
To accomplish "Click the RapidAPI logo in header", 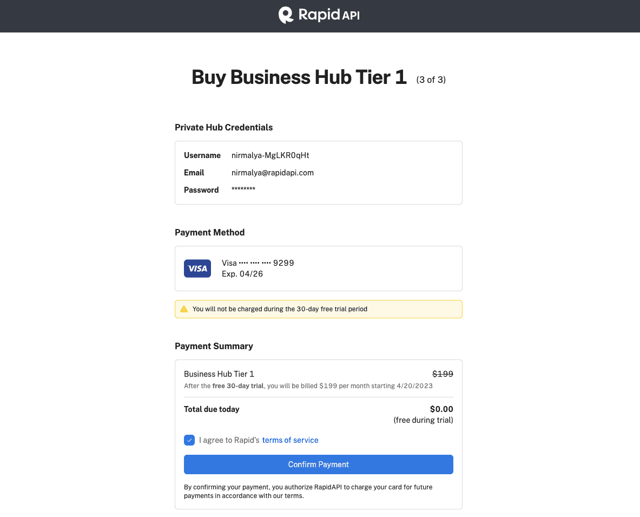I will (x=319, y=15).
